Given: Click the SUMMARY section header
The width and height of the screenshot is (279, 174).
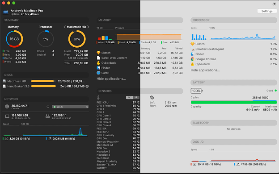Looking at the screenshot, I should coord(46,20).
